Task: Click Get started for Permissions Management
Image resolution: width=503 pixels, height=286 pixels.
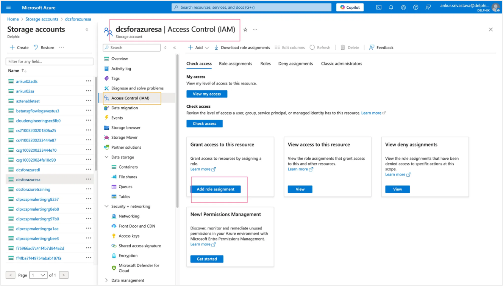Action: click(207, 259)
